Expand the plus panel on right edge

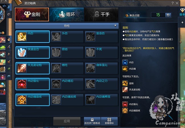point(182,22)
